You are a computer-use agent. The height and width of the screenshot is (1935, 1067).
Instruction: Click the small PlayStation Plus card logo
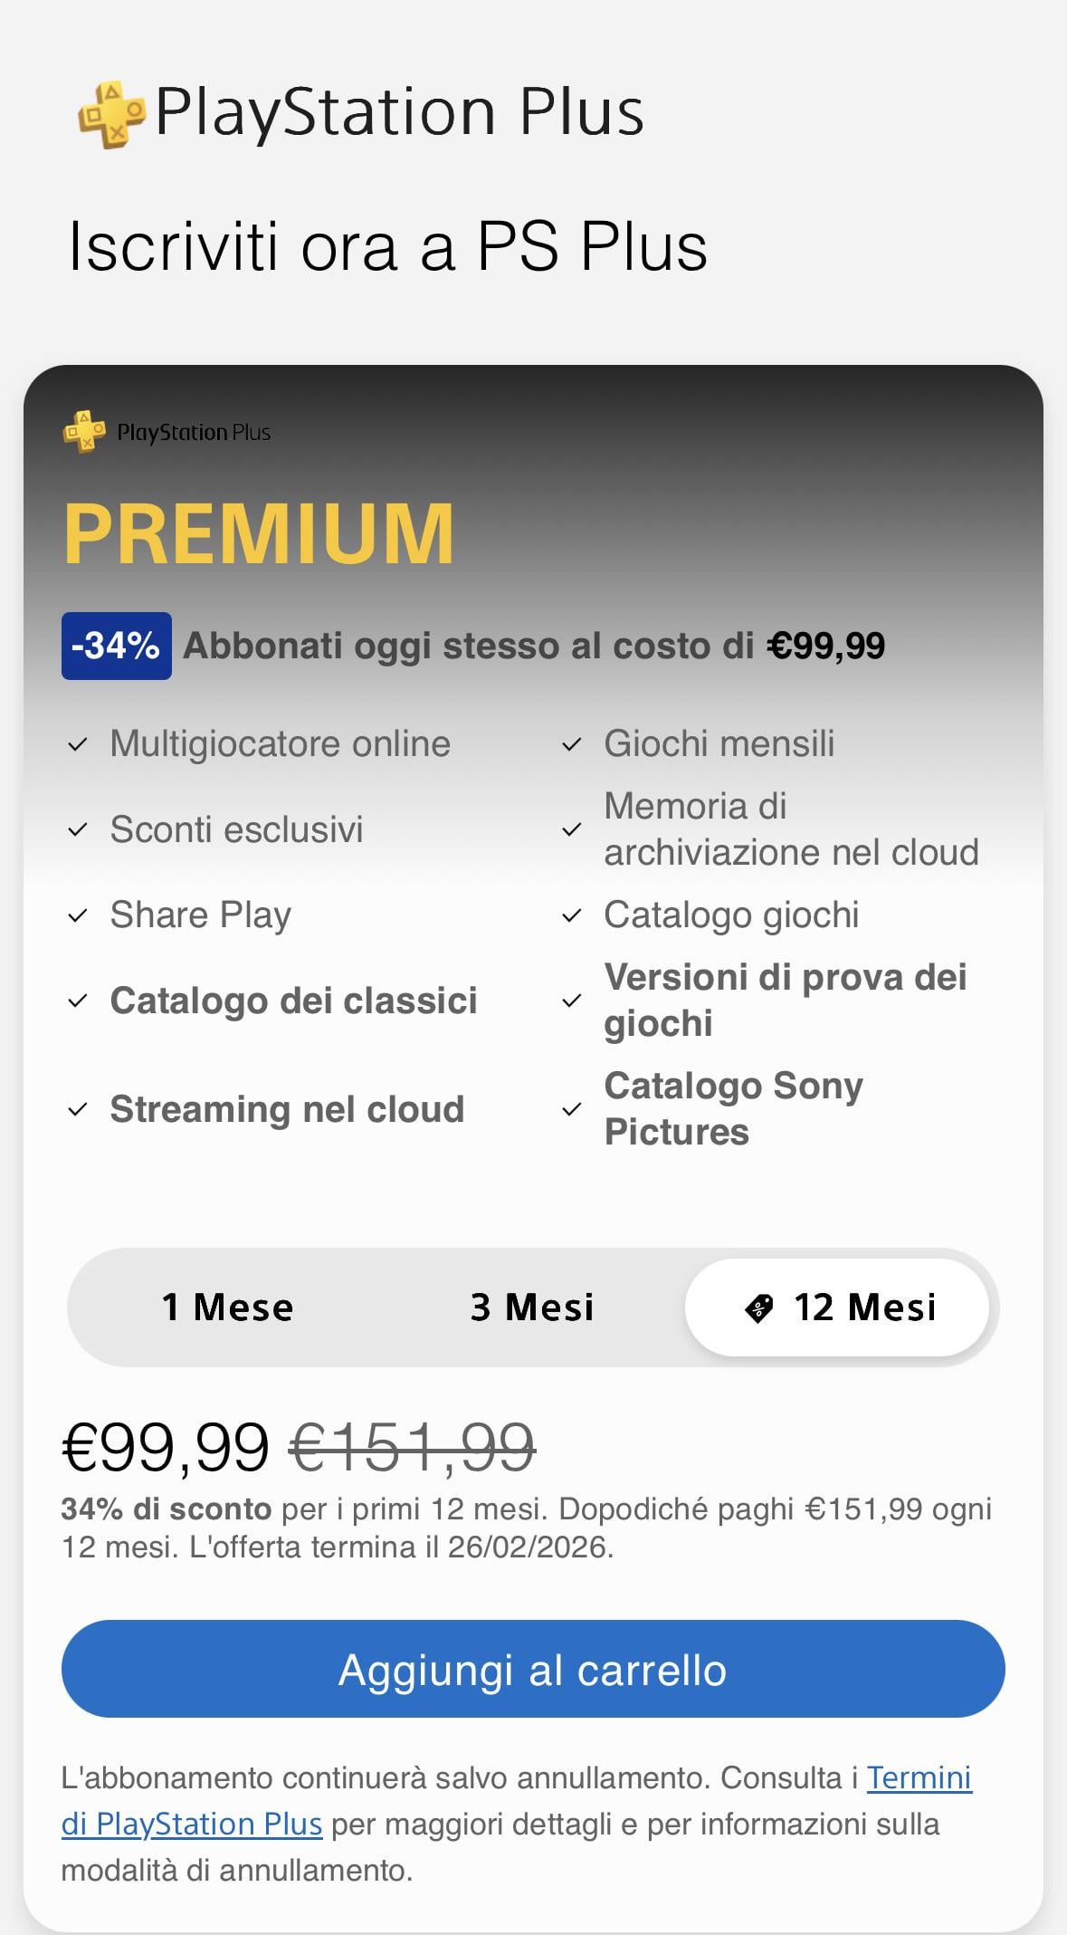(x=167, y=432)
